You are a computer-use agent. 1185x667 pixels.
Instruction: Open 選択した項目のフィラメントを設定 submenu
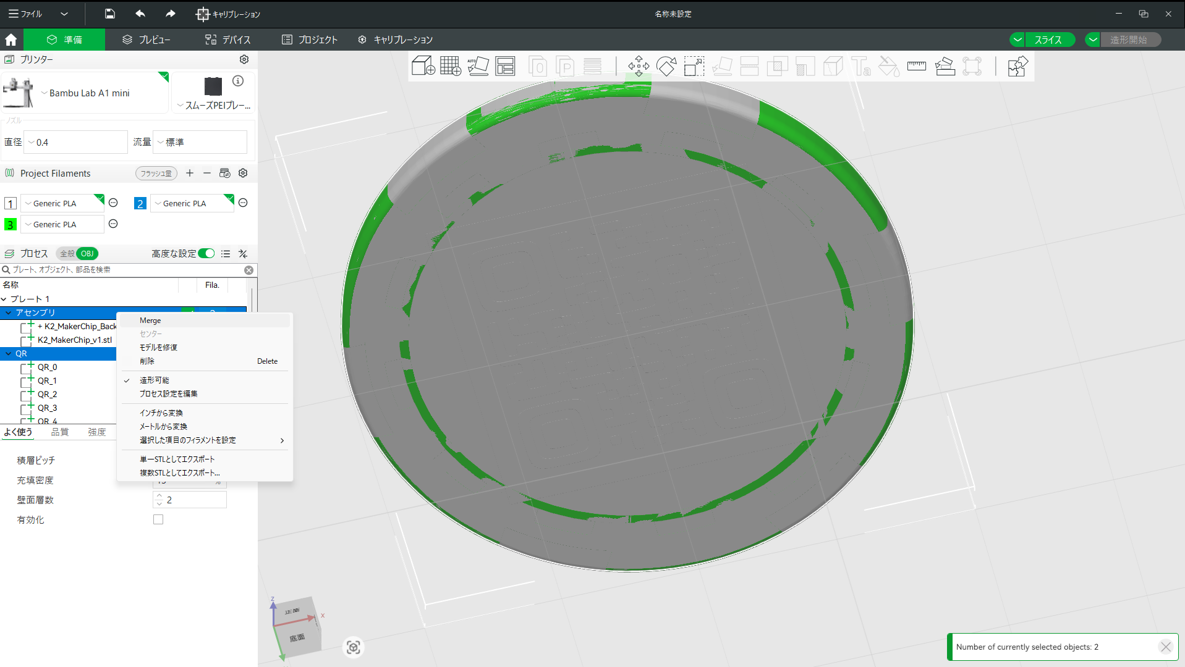204,440
